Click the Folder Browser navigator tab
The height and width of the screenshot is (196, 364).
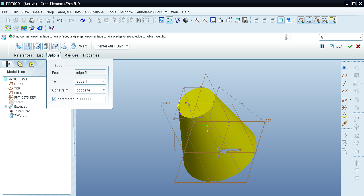(x=20, y=64)
